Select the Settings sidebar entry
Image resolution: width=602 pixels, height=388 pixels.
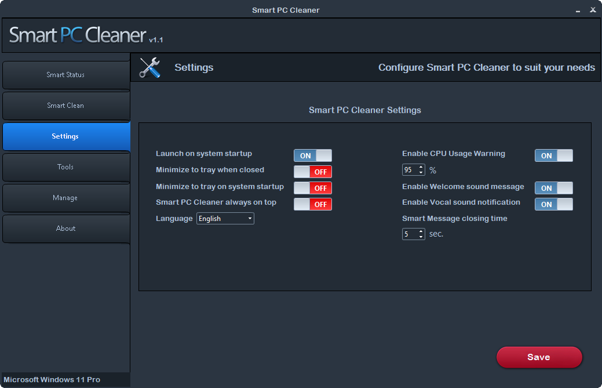pyautogui.click(x=65, y=136)
